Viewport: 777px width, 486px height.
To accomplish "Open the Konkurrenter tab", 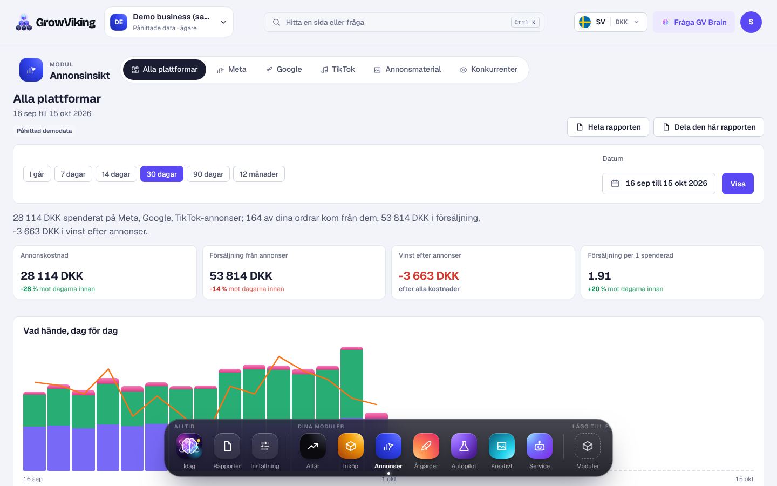I will tap(488, 70).
